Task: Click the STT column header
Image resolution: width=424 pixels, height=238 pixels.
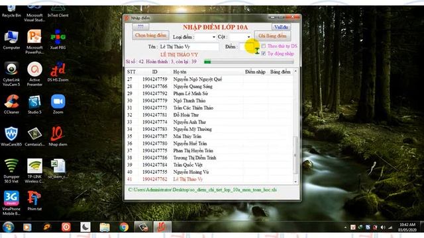Action: 131,72
